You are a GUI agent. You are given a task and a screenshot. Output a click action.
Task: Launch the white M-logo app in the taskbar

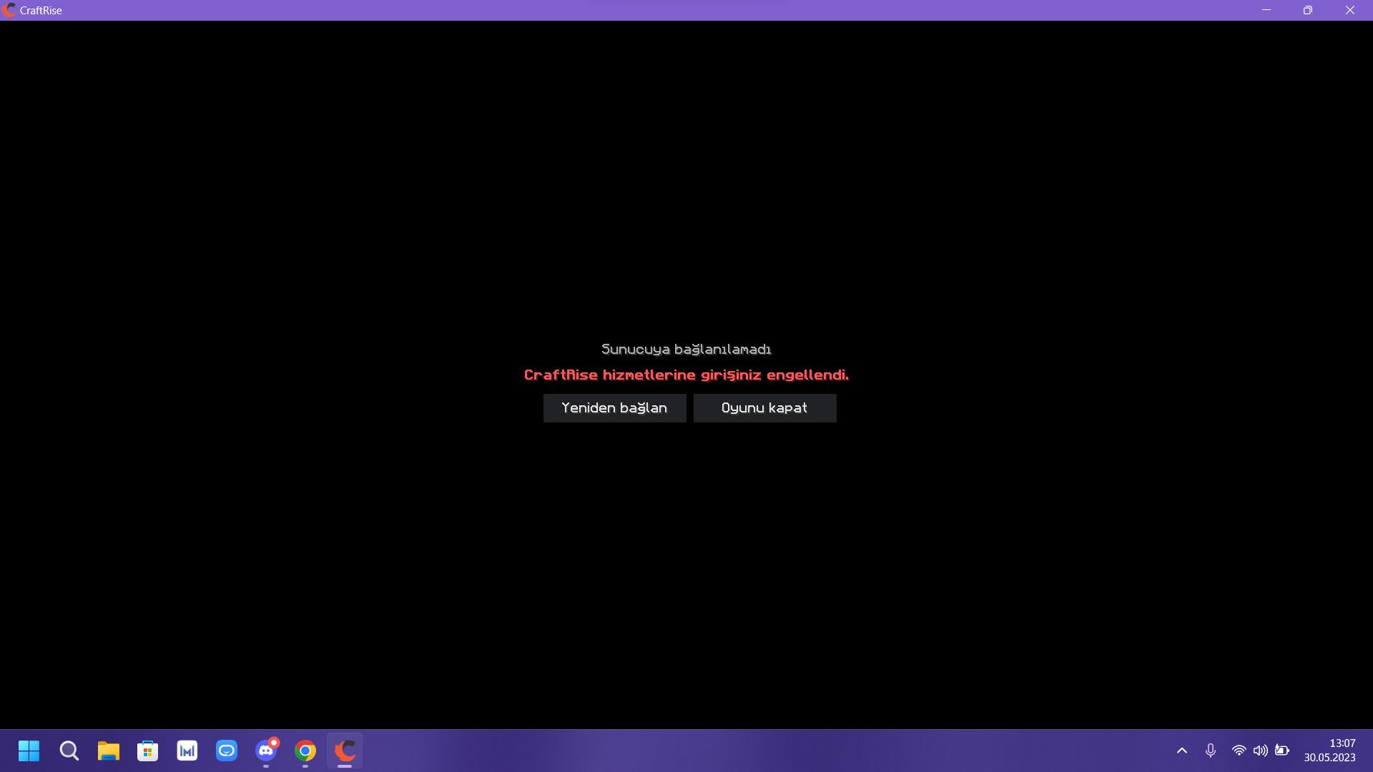coord(187,751)
